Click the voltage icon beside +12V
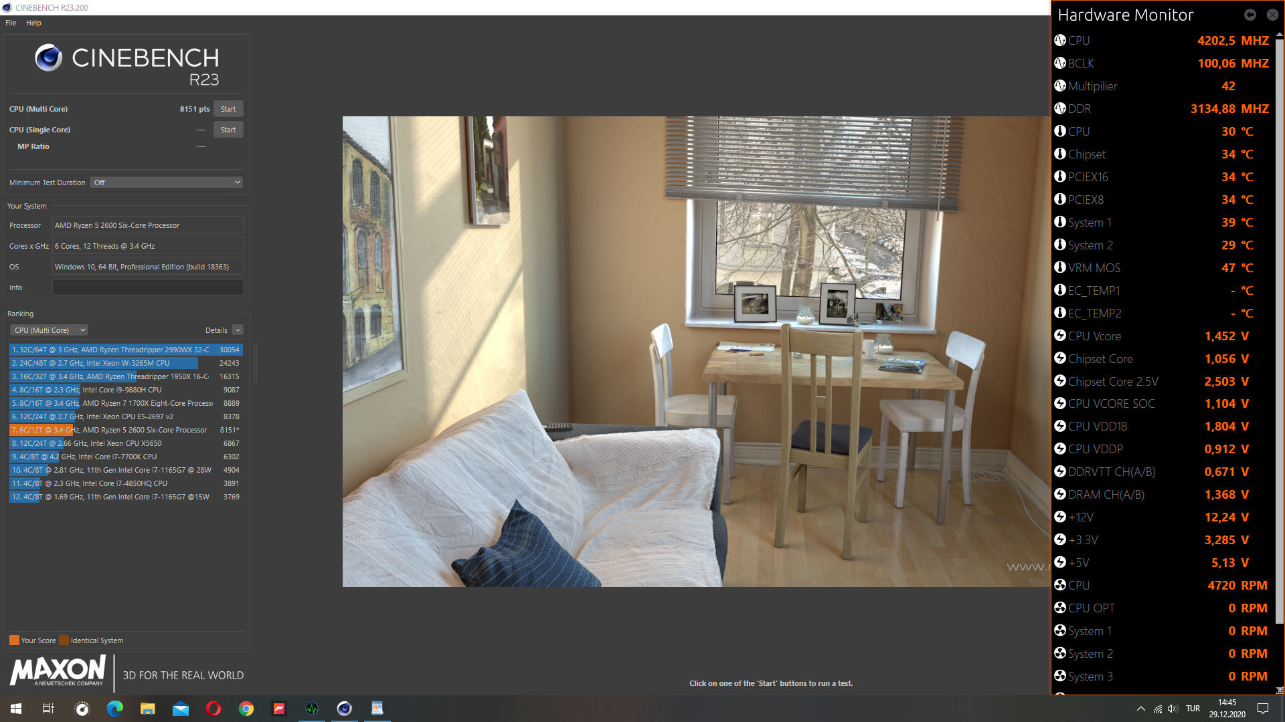This screenshot has height=722, width=1285. point(1060,517)
